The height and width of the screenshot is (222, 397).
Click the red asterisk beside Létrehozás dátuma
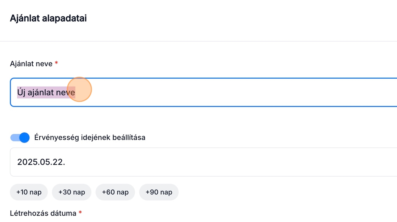click(80, 213)
